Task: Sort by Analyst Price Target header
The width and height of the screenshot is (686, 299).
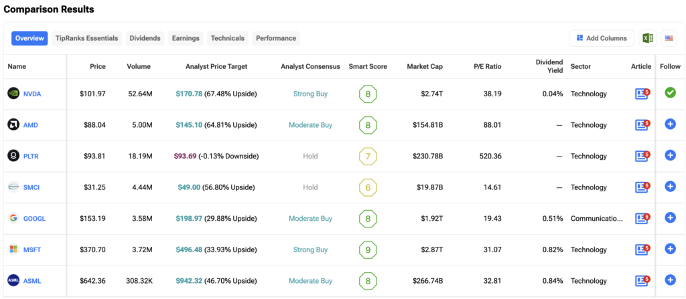Action: (216, 66)
